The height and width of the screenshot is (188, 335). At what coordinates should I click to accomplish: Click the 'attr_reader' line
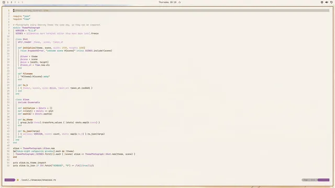[x=40, y=42]
